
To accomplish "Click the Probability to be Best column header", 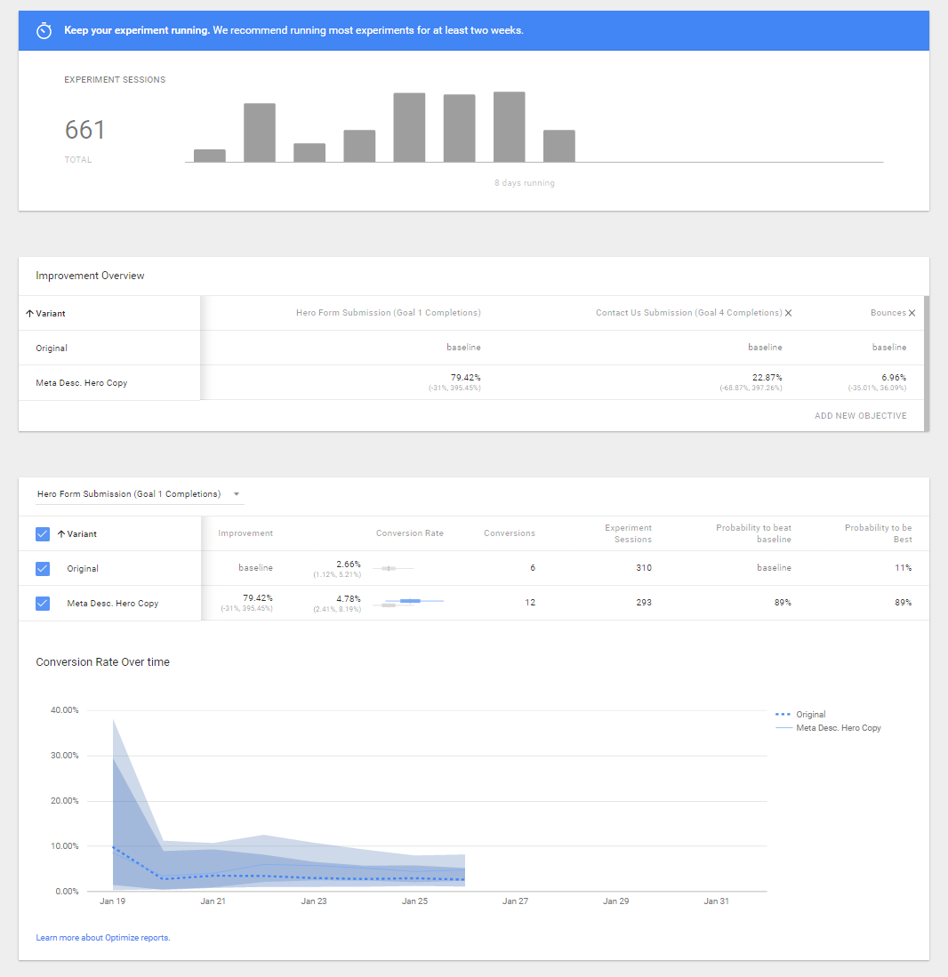I will pyautogui.click(x=878, y=533).
